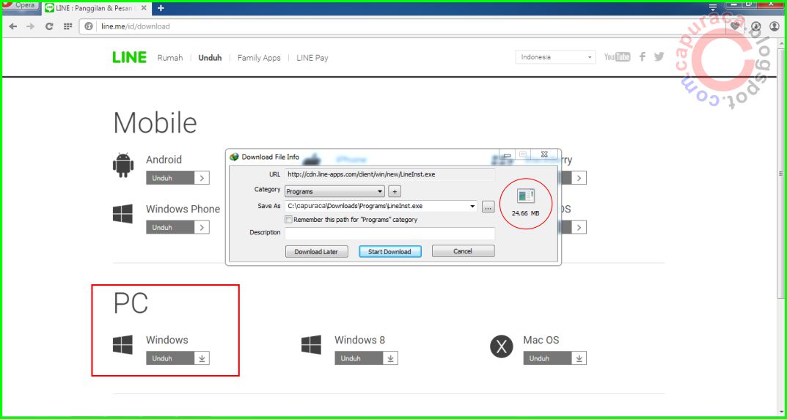The image size is (787, 419).
Task: Open the Family Apps menu item
Action: click(259, 58)
